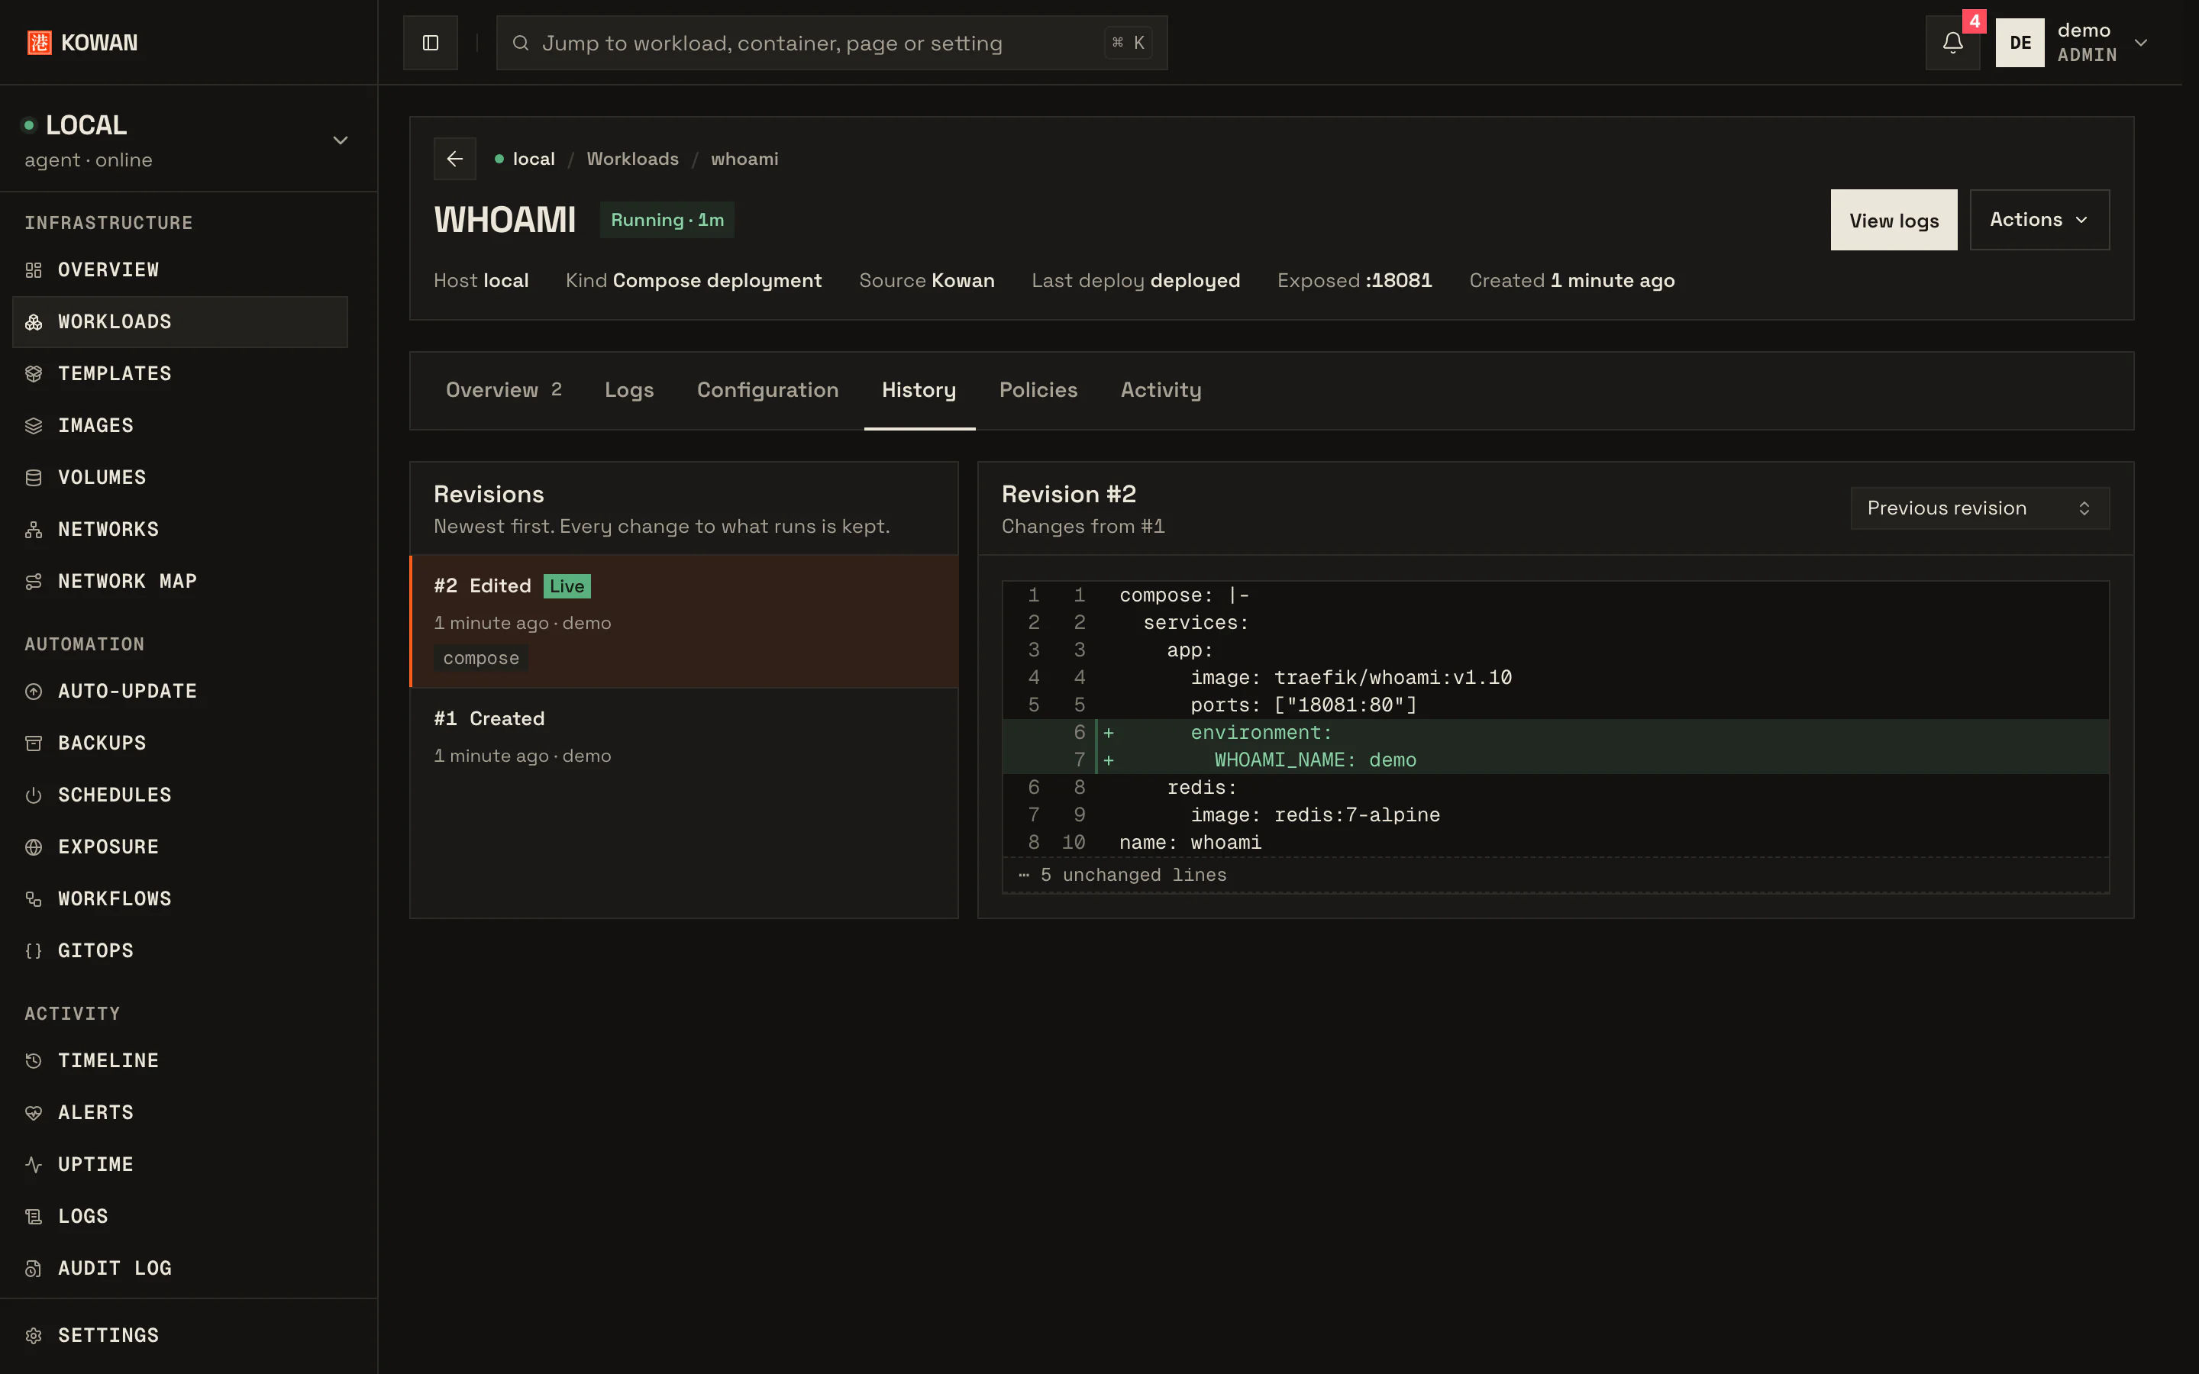
Task: Select revision #1 Created
Action: [x=683, y=737]
